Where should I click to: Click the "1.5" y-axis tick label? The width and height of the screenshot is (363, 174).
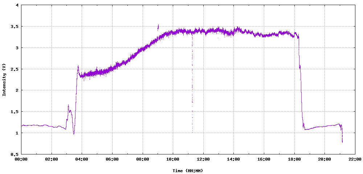tap(15, 112)
